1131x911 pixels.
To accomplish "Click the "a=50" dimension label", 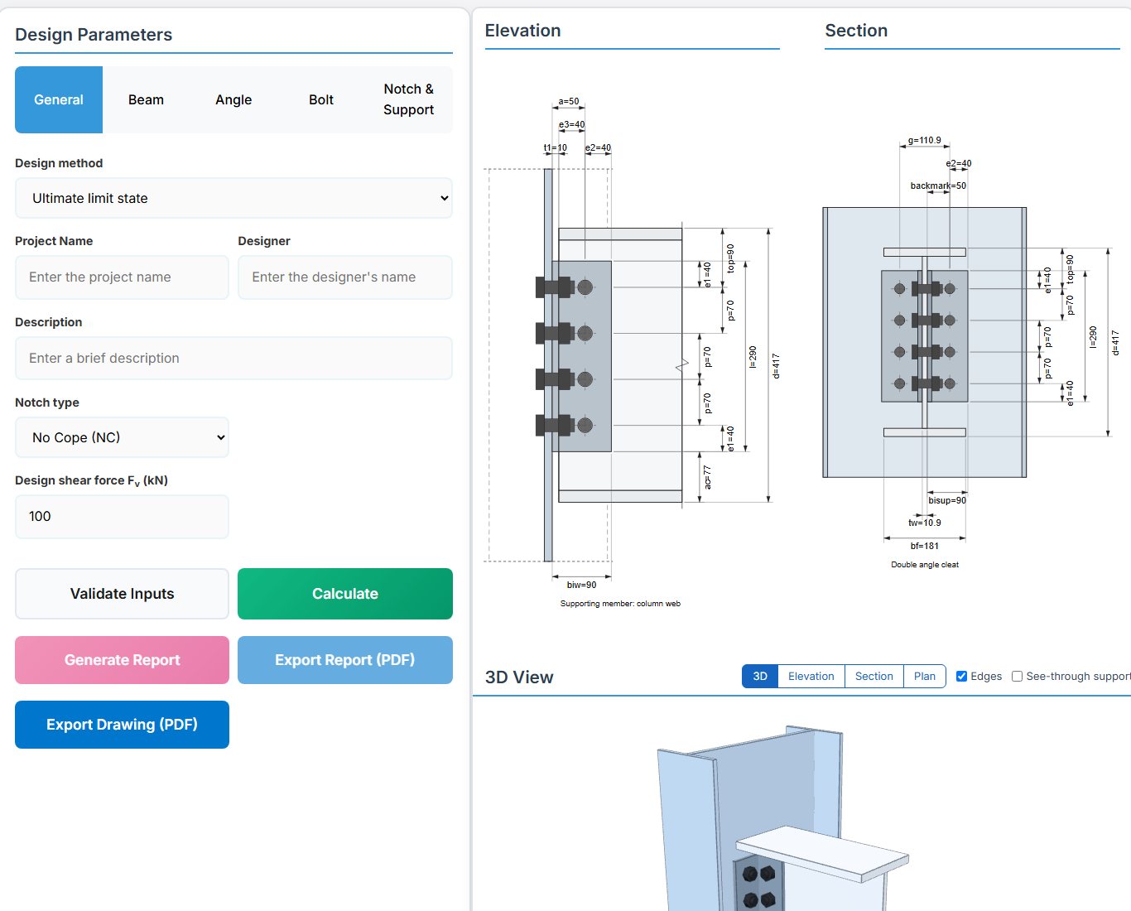I will (569, 102).
